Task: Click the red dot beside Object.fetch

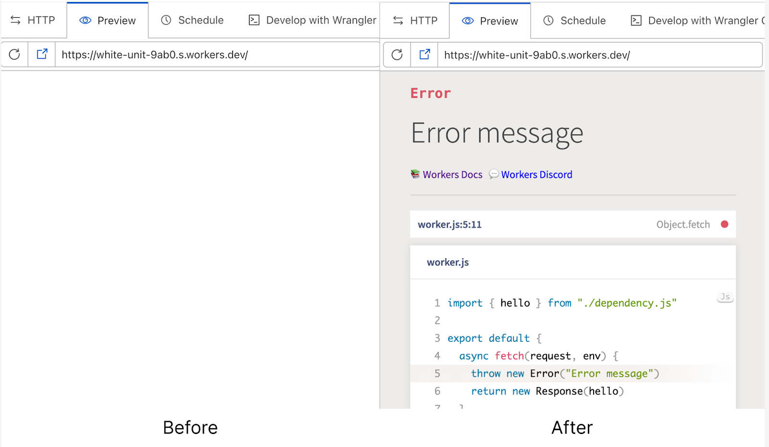Action: 724,224
